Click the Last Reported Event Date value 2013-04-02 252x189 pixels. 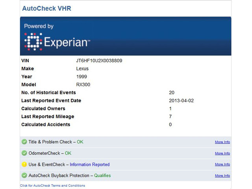181,101
